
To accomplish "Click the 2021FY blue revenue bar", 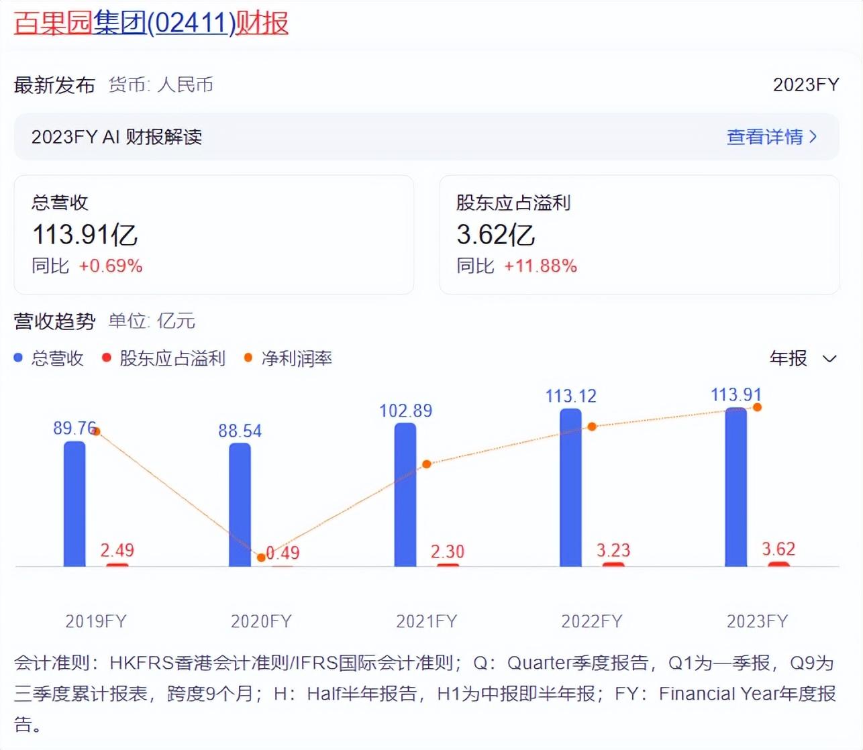I will [x=405, y=494].
